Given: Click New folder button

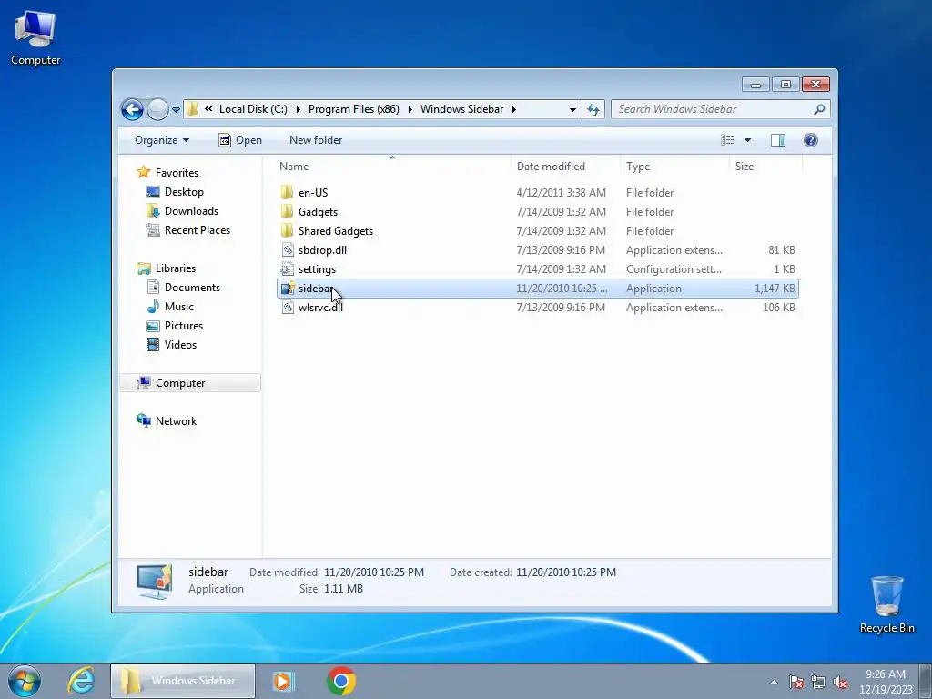Looking at the screenshot, I should point(316,139).
